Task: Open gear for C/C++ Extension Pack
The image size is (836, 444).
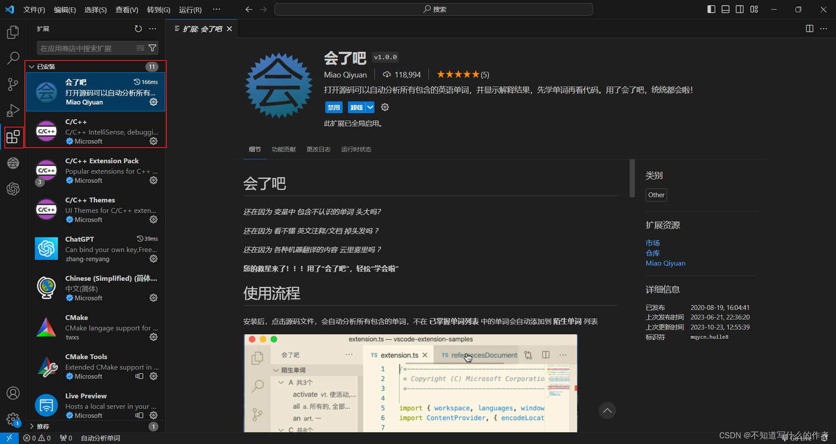Action: [x=154, y=180]
